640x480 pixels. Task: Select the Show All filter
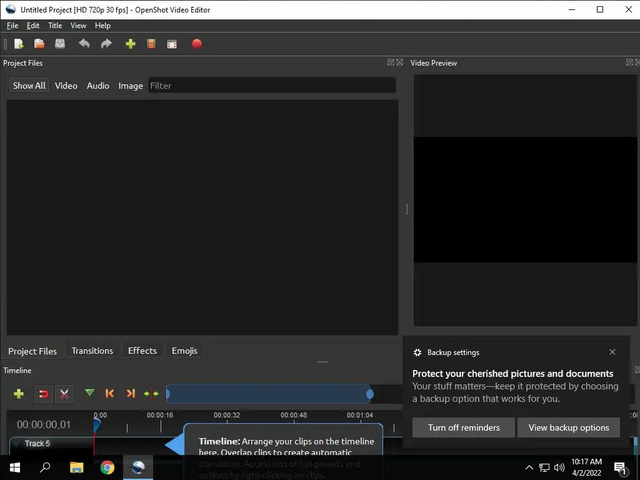(29, 85)
